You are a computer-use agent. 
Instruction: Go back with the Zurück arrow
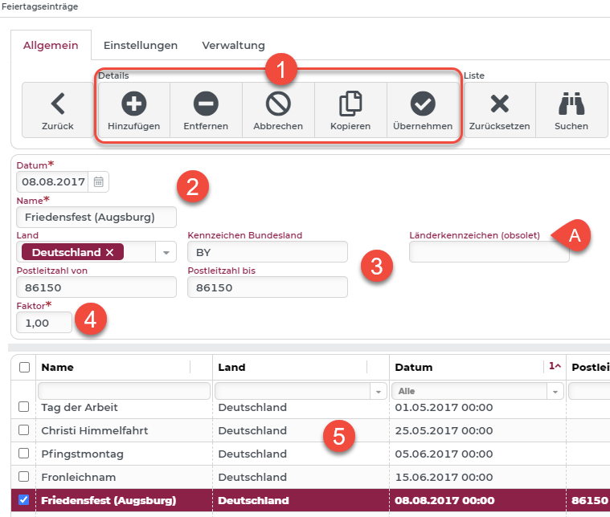pyautogui.click(x=58, y=110)
